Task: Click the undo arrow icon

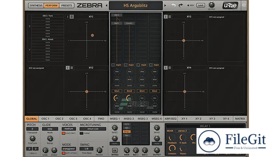Action: (173, 6)
